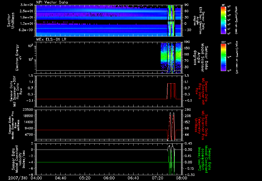Click the '04:40' time tick label
The image size is (262, 181).
[61, 178]
